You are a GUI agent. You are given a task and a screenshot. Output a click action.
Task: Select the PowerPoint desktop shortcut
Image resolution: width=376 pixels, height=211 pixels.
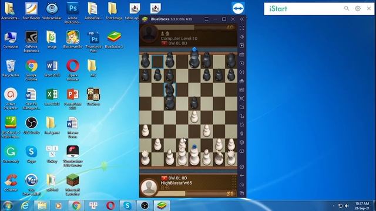click(73, 98)
